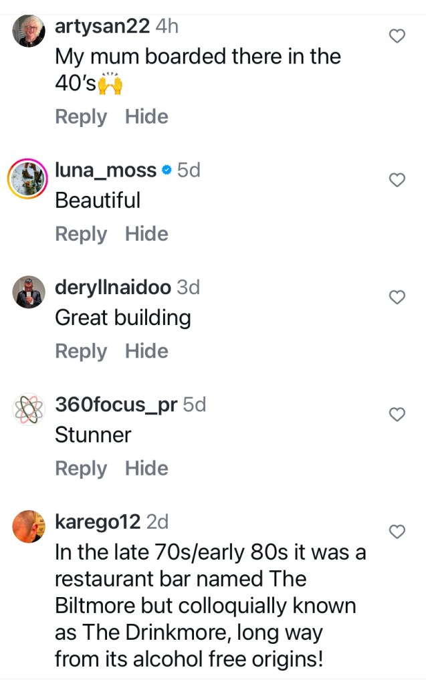Reply to artysan22's comment

81,117
